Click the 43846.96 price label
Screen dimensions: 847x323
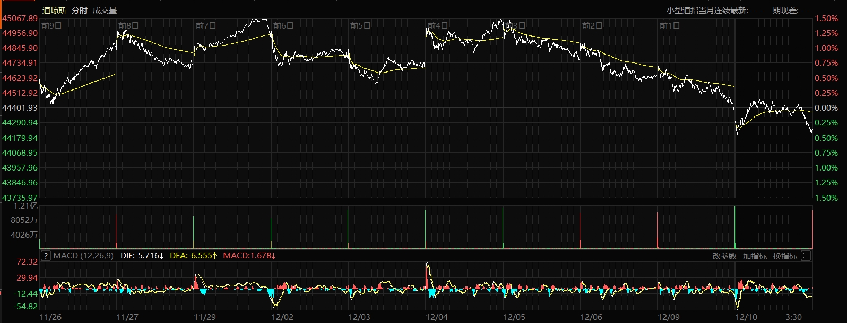20,182
